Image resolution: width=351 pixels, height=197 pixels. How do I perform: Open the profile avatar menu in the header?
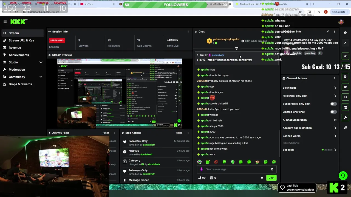click(x=341, y=22)
